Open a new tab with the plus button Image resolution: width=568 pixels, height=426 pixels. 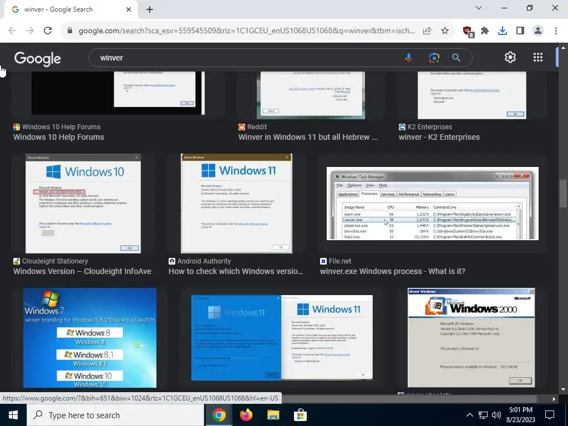click(150, 9)
